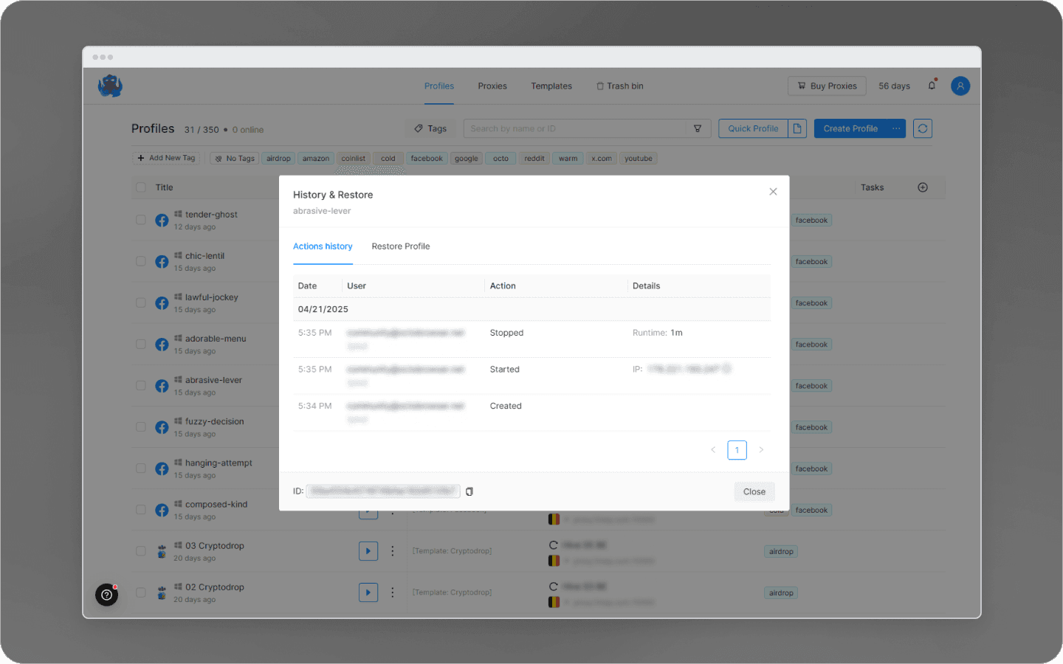
Task: Go to page 1 in history pagination
Action: tap(737, 450)
